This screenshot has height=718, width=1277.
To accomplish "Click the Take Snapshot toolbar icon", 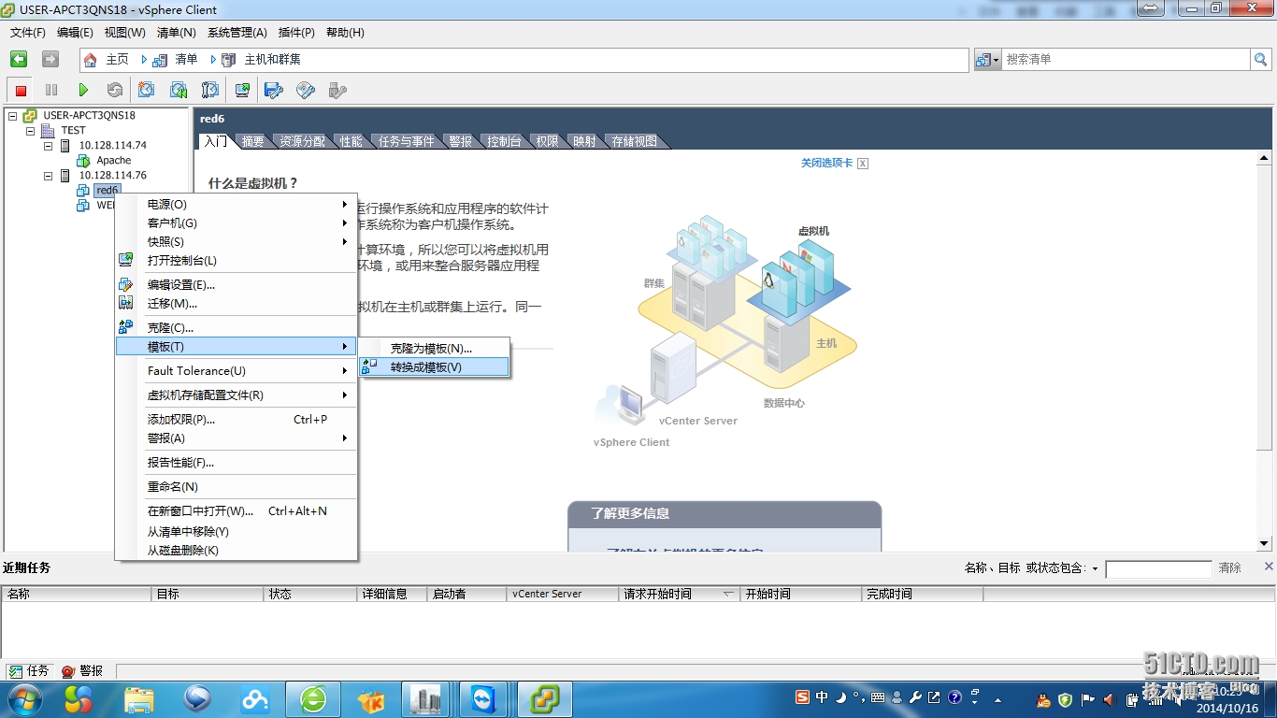I will (147, 90).
